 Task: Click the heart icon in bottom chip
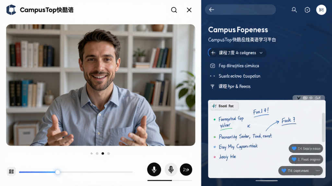coord(284,170)
